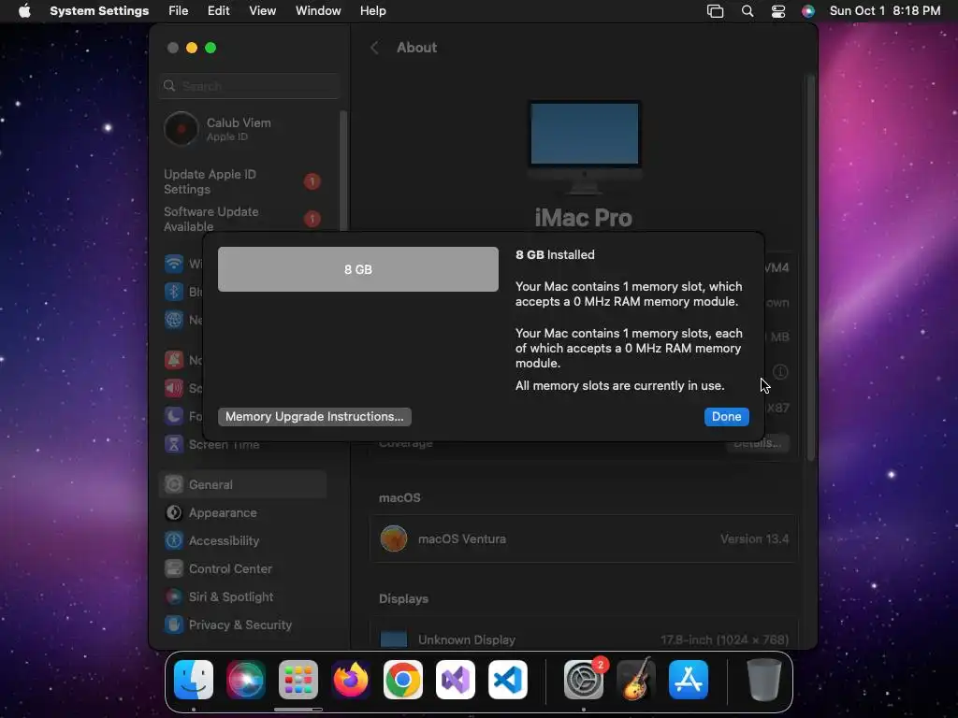This screenshot has width=958, height=718.
Task: Open Appearance settings
Action: point(242,513)
